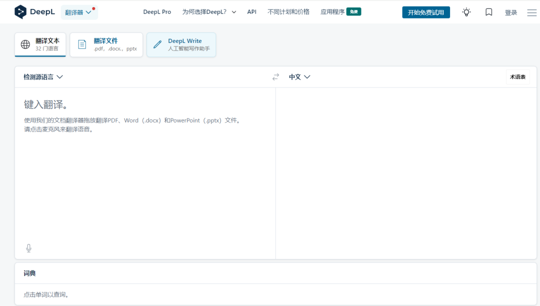Open the 术语表 glossary button
The image size is (540, 306).
[517, 77]
